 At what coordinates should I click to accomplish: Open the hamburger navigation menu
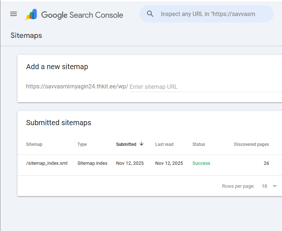[x=13, y=14]
